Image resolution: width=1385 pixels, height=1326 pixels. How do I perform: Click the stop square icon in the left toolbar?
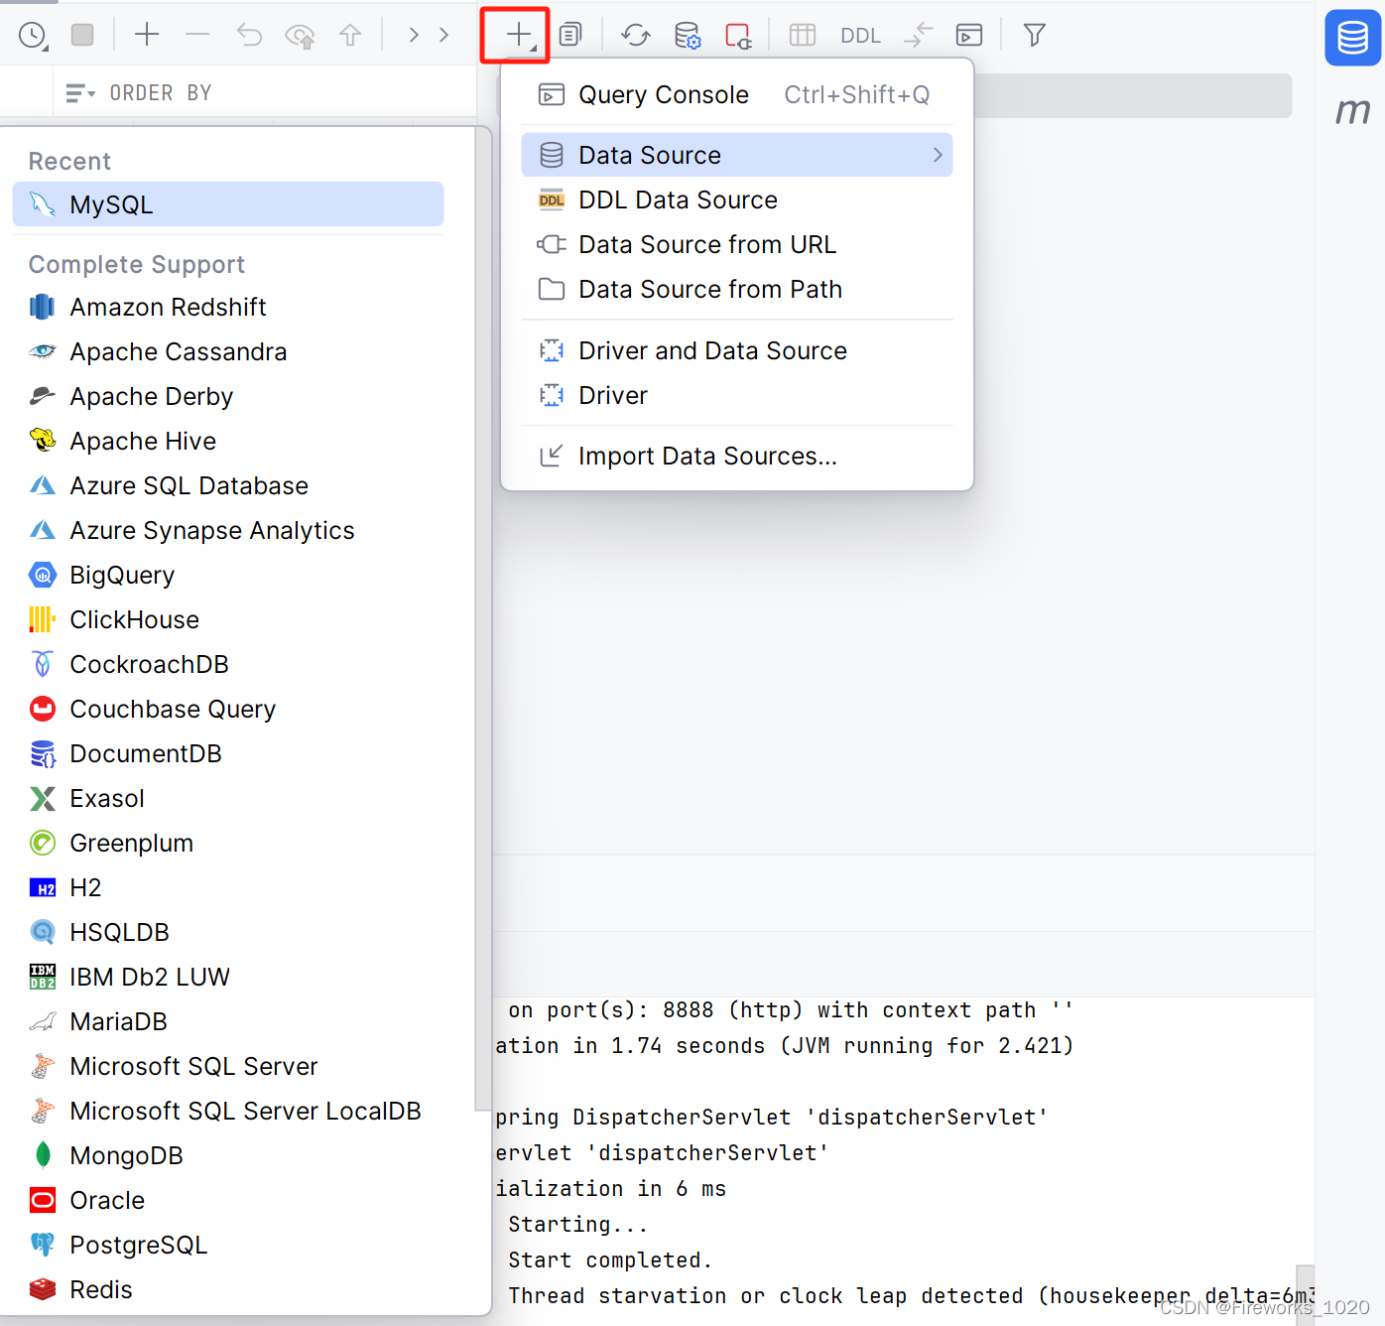coord(82,35)
